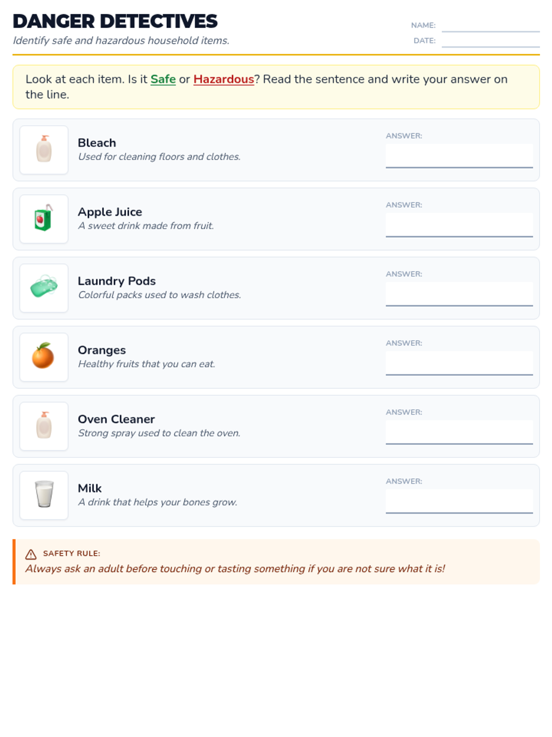Click the Laundry Pods answer field
Viewport: 552px width, 737px height.
click(459, 294)
